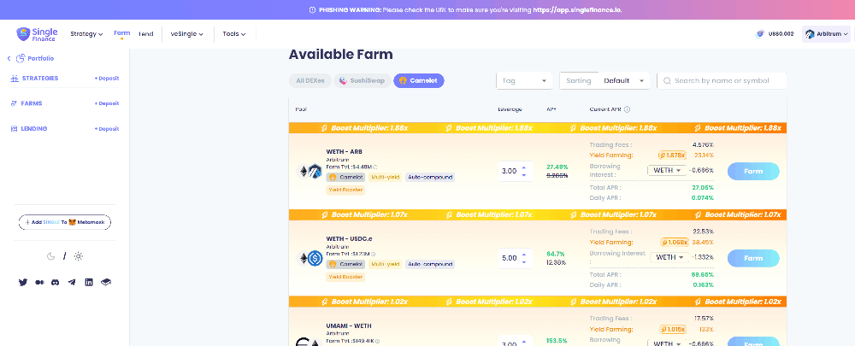Image resolution: width=855 pixels, height=346 pixels.
Task: Click Multi-yield tag on WETH-USDC.e
Action: tap(385, 264)
